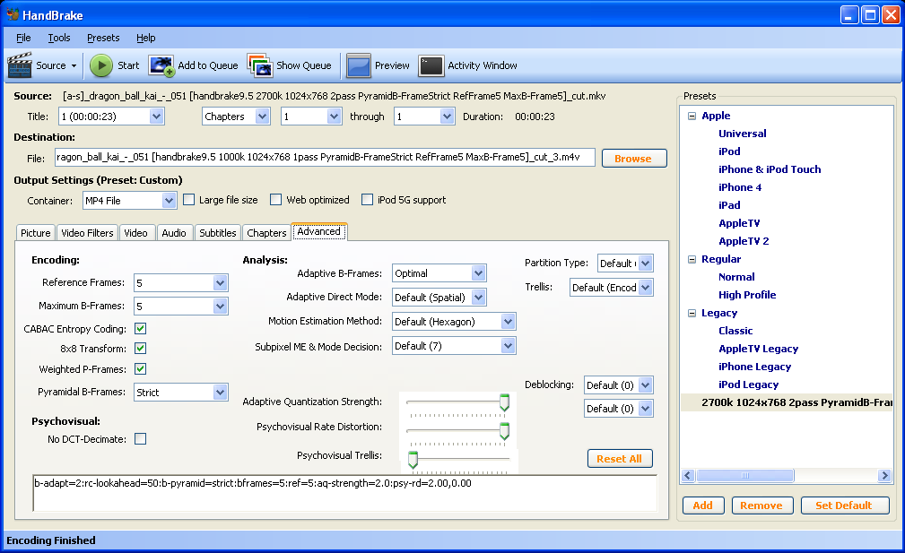Enable Web optimized checkbox
The width and height of the screenshot is (905, 553).
tap(276, 200)
